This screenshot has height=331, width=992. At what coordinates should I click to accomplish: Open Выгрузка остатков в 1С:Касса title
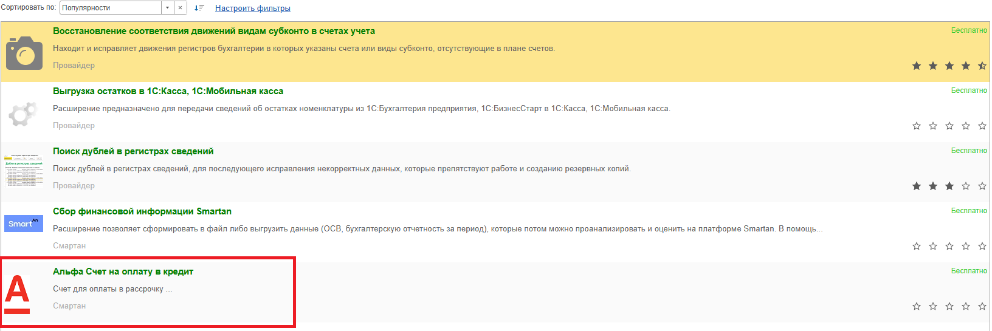click(x=168, y=91)
